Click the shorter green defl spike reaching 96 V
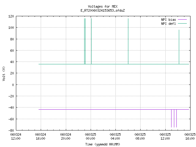 click(x=179, y=47)
